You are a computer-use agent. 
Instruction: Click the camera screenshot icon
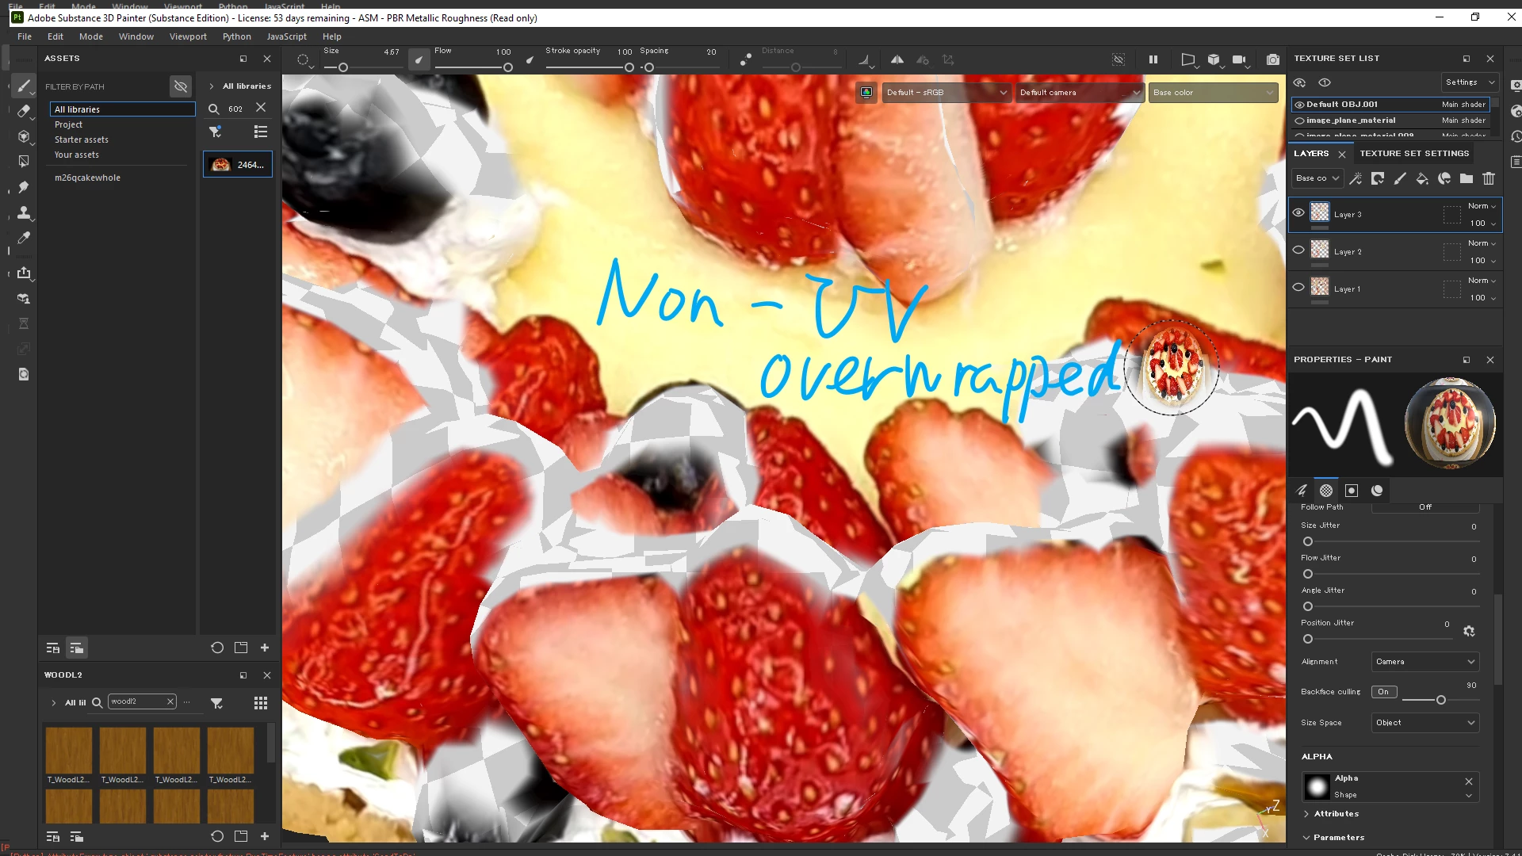coord(1272,59)
